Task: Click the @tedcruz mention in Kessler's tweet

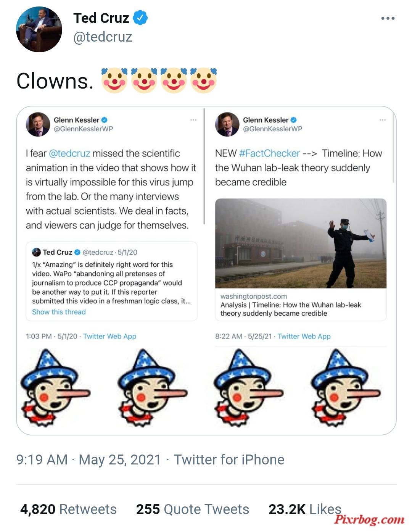Action: coord(69,153)
